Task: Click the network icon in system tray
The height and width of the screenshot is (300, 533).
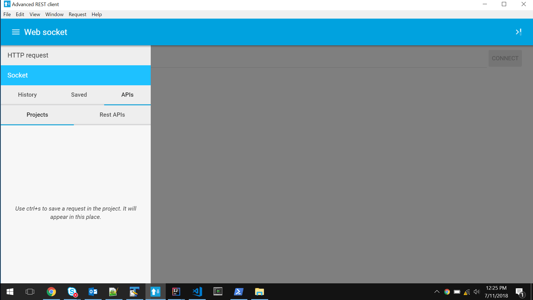Action: (x=467, y=292)
